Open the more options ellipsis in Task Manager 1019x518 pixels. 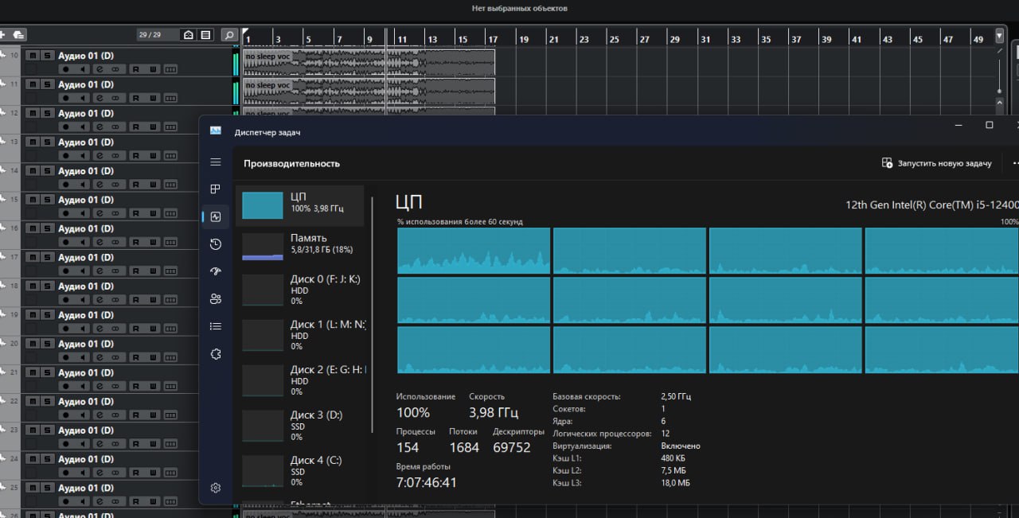(x=1015, y=163)
